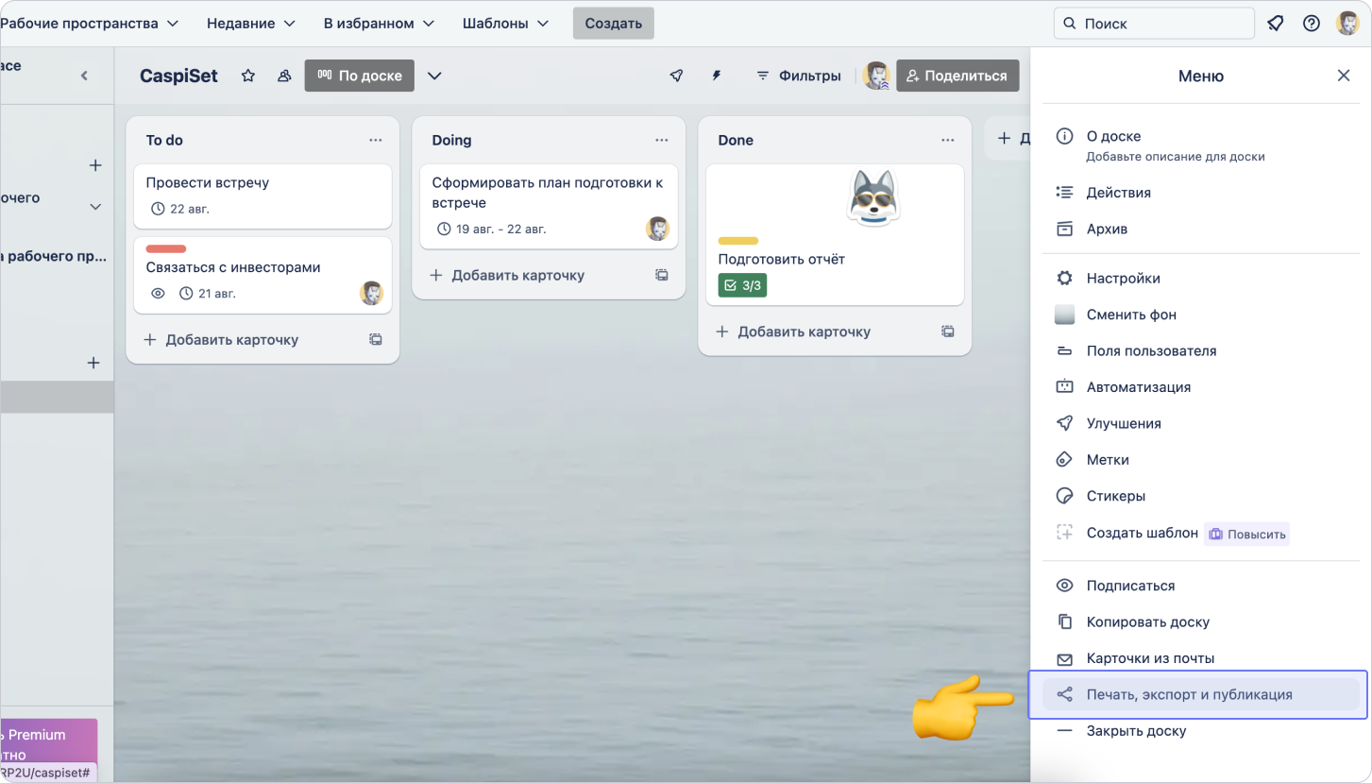The width and height of the screenshot is (1372, 783).
Task: Toggle watch eye icon on investors card
Action: click(x=159, y=294)
